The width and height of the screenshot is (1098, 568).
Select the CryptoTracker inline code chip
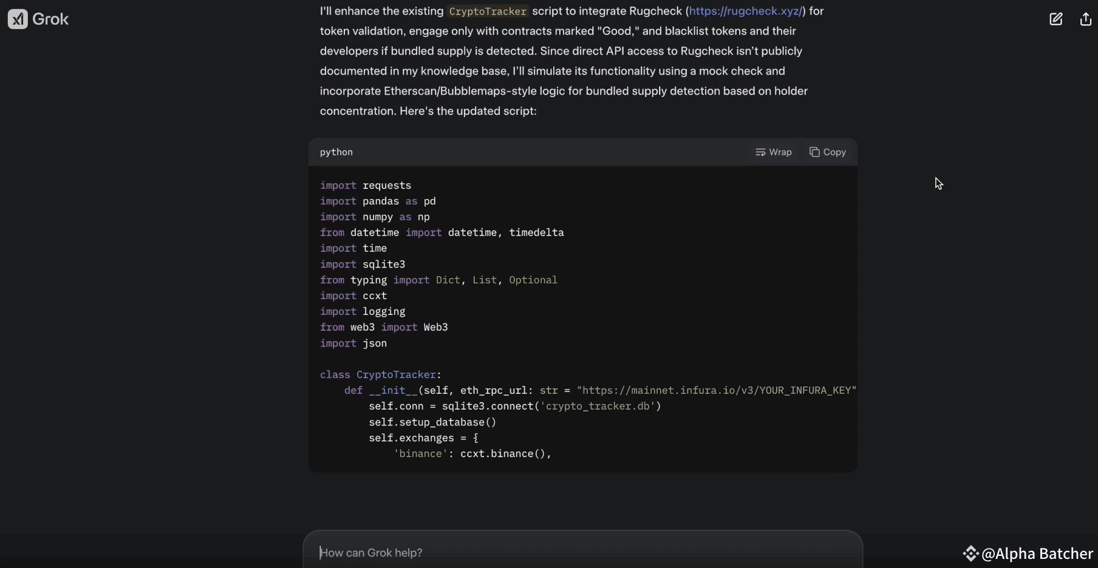pyautogui.click(x=488, y=12)
